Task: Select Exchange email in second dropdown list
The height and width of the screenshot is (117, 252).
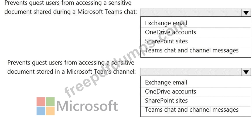Action: pyautogui.click(x=196, y=82)
